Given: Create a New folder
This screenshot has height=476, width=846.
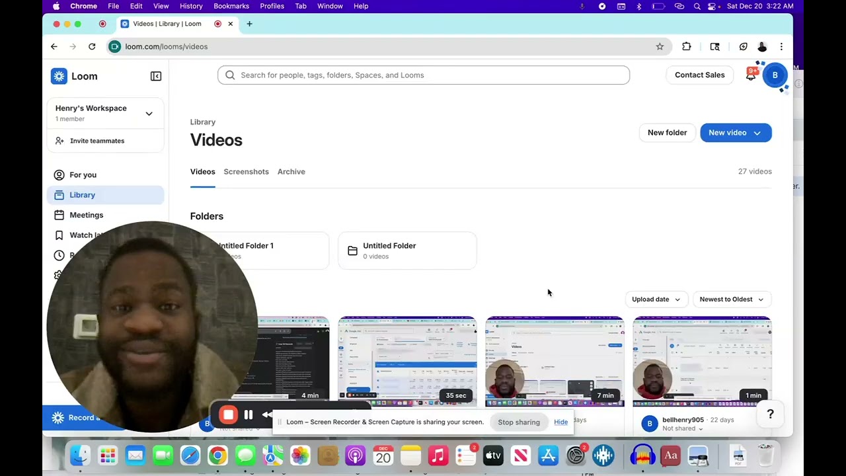Looking at the screenshot, I should pos(667,133).
